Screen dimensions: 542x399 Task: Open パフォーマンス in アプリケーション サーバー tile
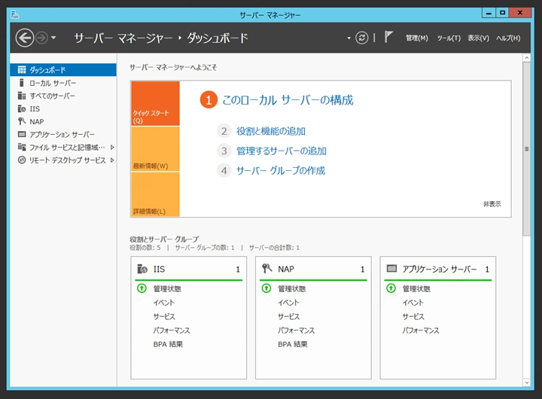coord(421,330)
